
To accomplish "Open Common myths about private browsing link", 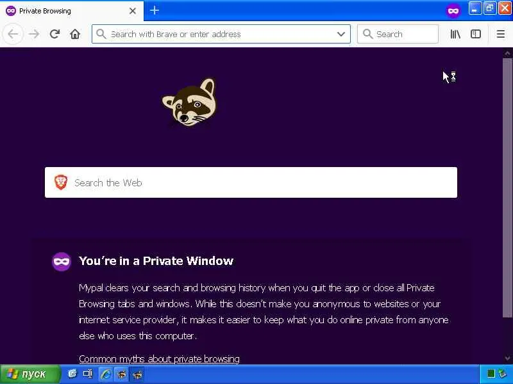I will tap(159, 359).
